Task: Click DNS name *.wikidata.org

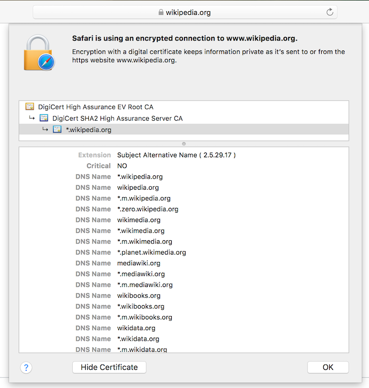Action: 138,339
